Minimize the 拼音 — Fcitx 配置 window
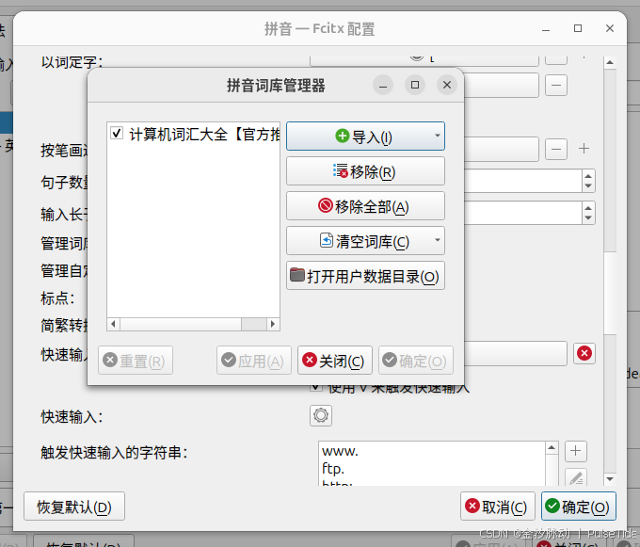Screen dimensions: 640x547 (x=546, y=29)
